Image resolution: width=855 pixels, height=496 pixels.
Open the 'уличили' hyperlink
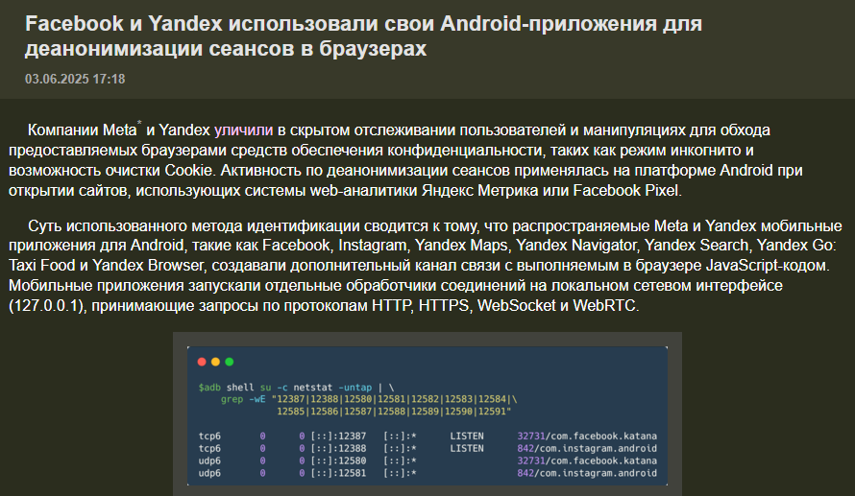click(x=243, y=130)
